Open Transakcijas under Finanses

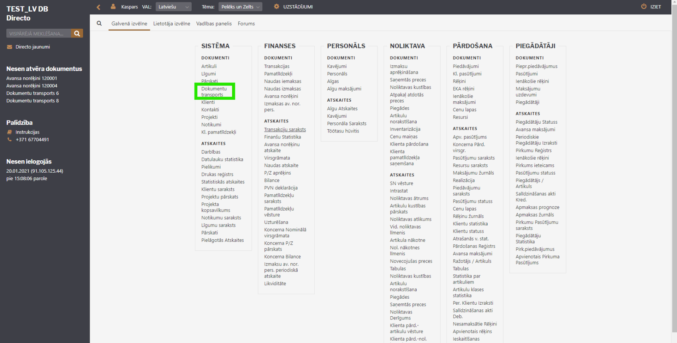click(x=277, y=66)
